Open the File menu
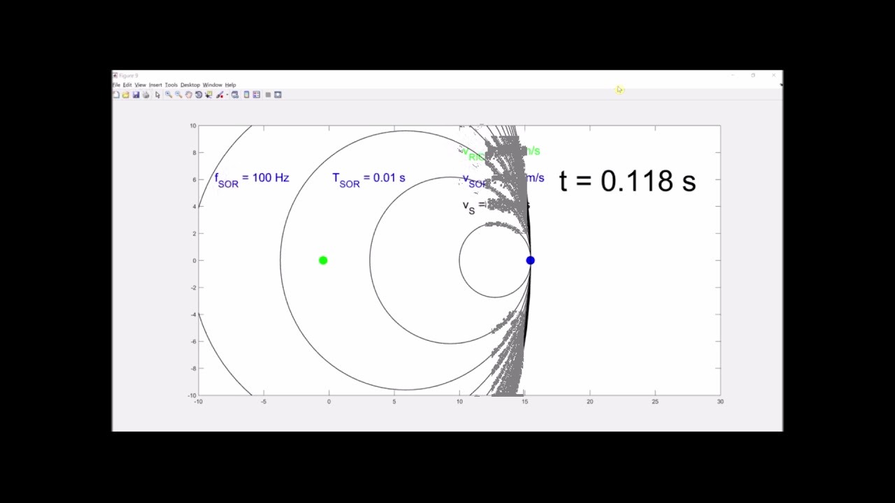895x503 pixels. click(x=117, y=85)
